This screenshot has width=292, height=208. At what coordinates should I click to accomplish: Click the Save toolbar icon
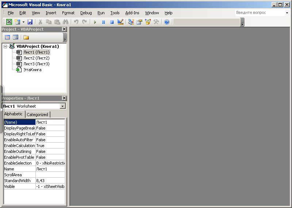(30, 22)
